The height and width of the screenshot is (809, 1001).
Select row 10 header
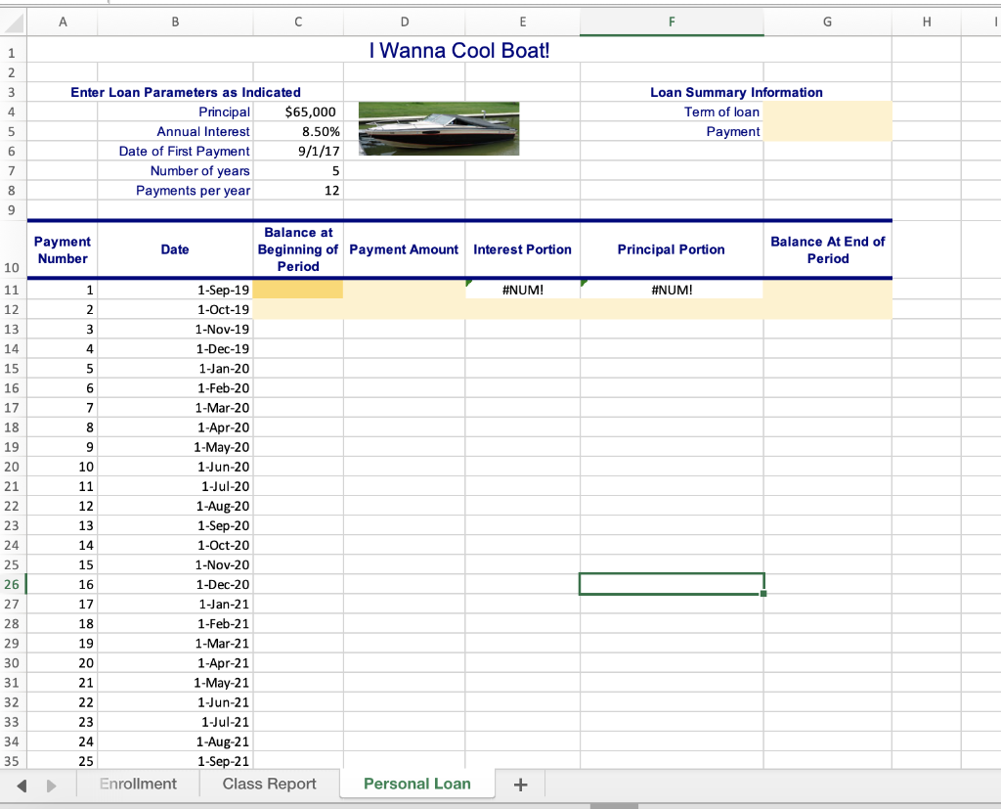tap(12, 249)
